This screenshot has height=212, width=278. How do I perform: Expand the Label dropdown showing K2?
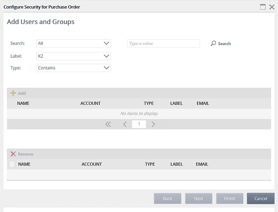coord(74,56)
